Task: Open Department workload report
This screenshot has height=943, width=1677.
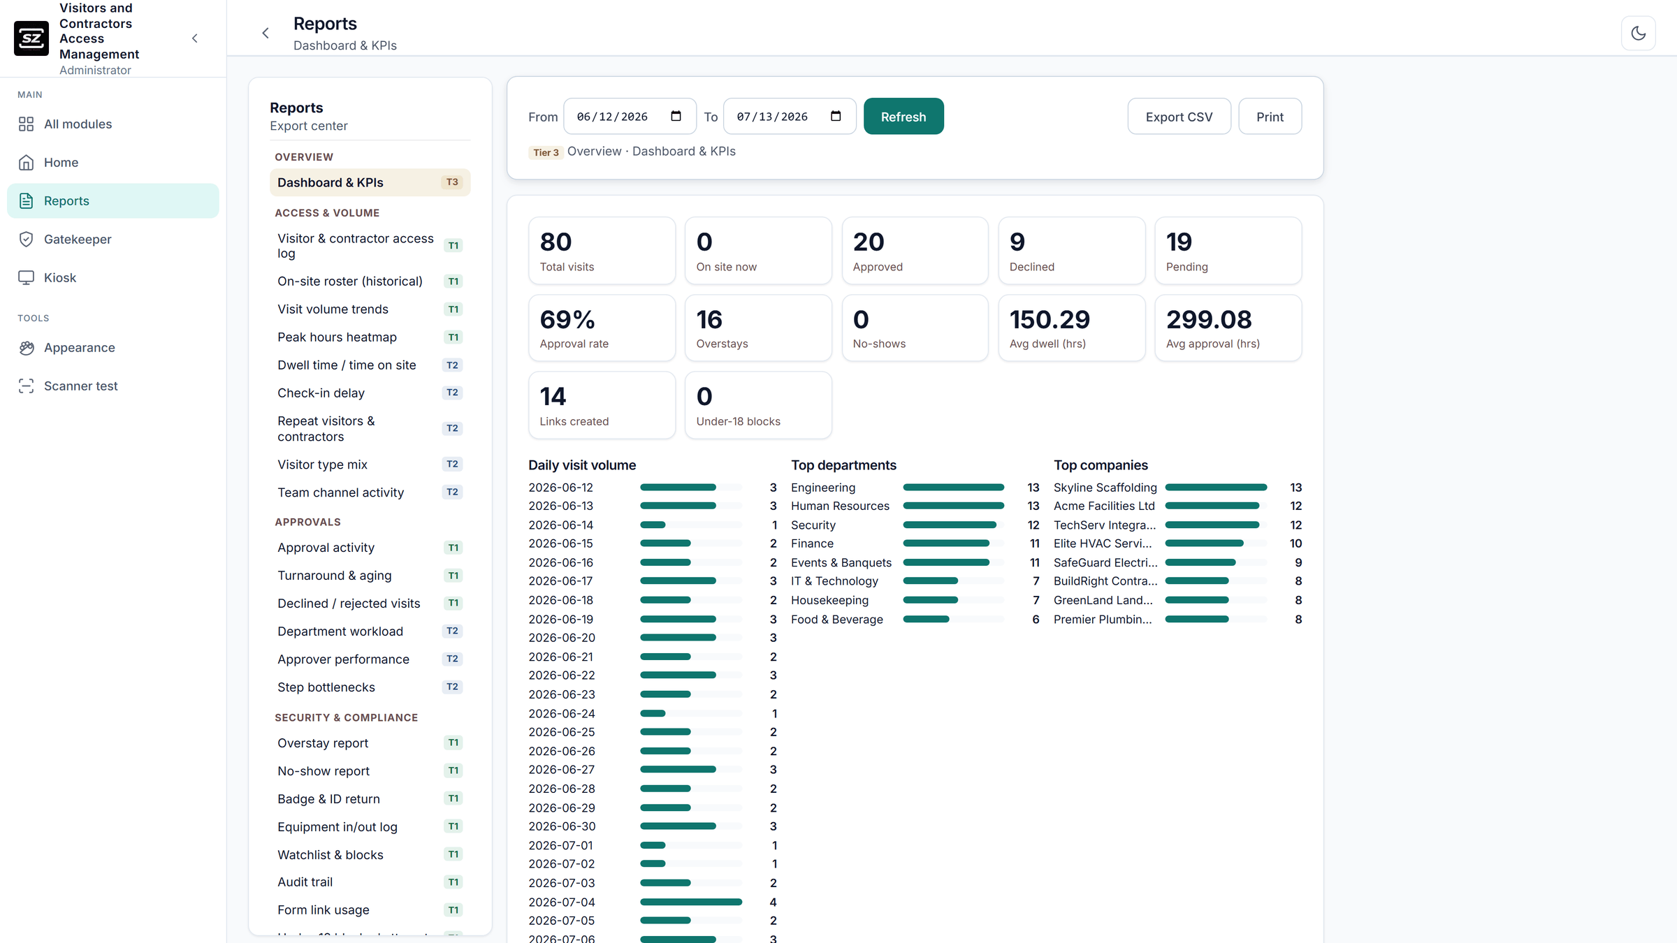Action: pyautogui.click(x=370, y=631)
